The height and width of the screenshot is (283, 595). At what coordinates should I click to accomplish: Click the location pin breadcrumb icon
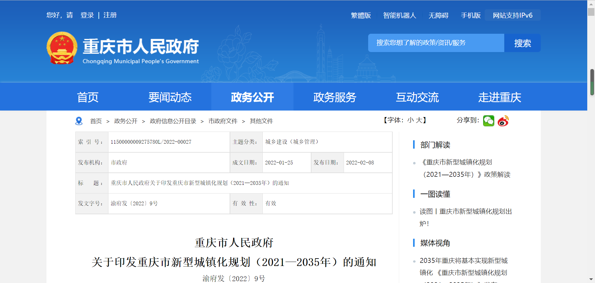79,121
